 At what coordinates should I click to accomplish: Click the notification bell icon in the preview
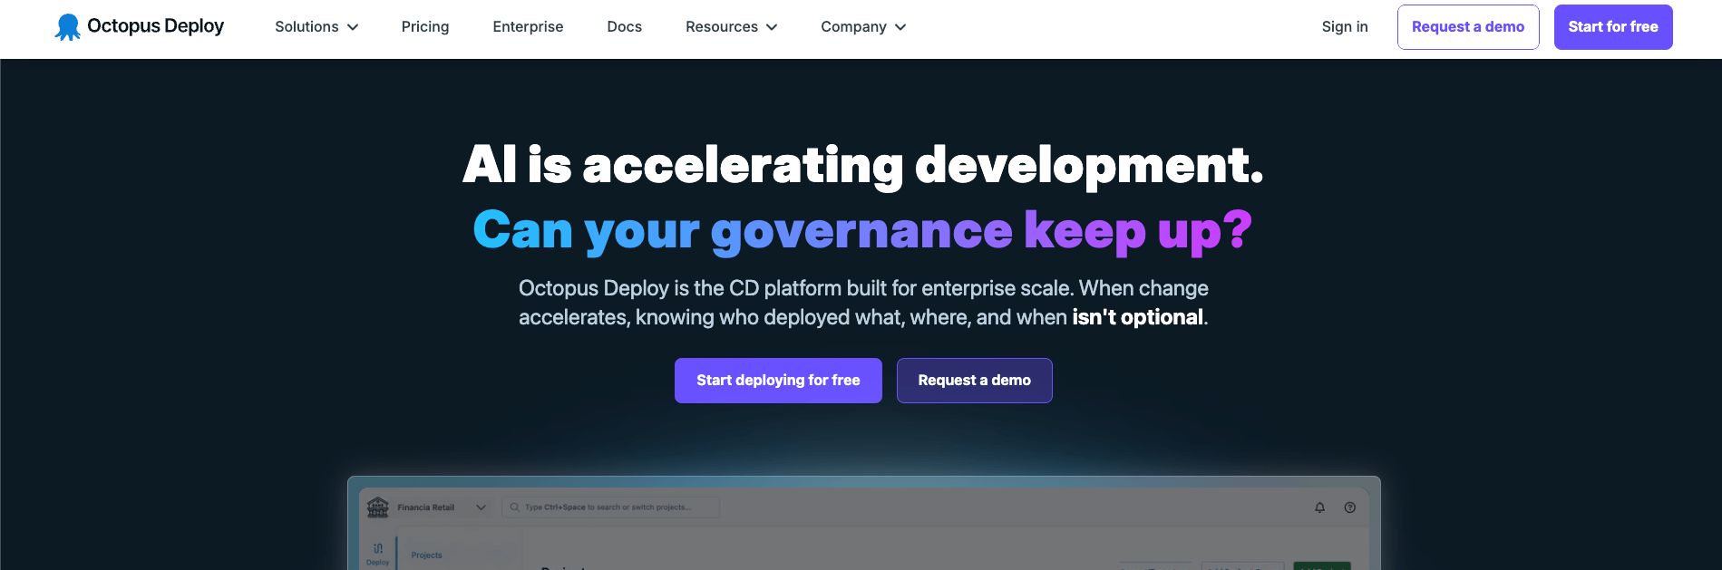click(x=1319, y=507)
